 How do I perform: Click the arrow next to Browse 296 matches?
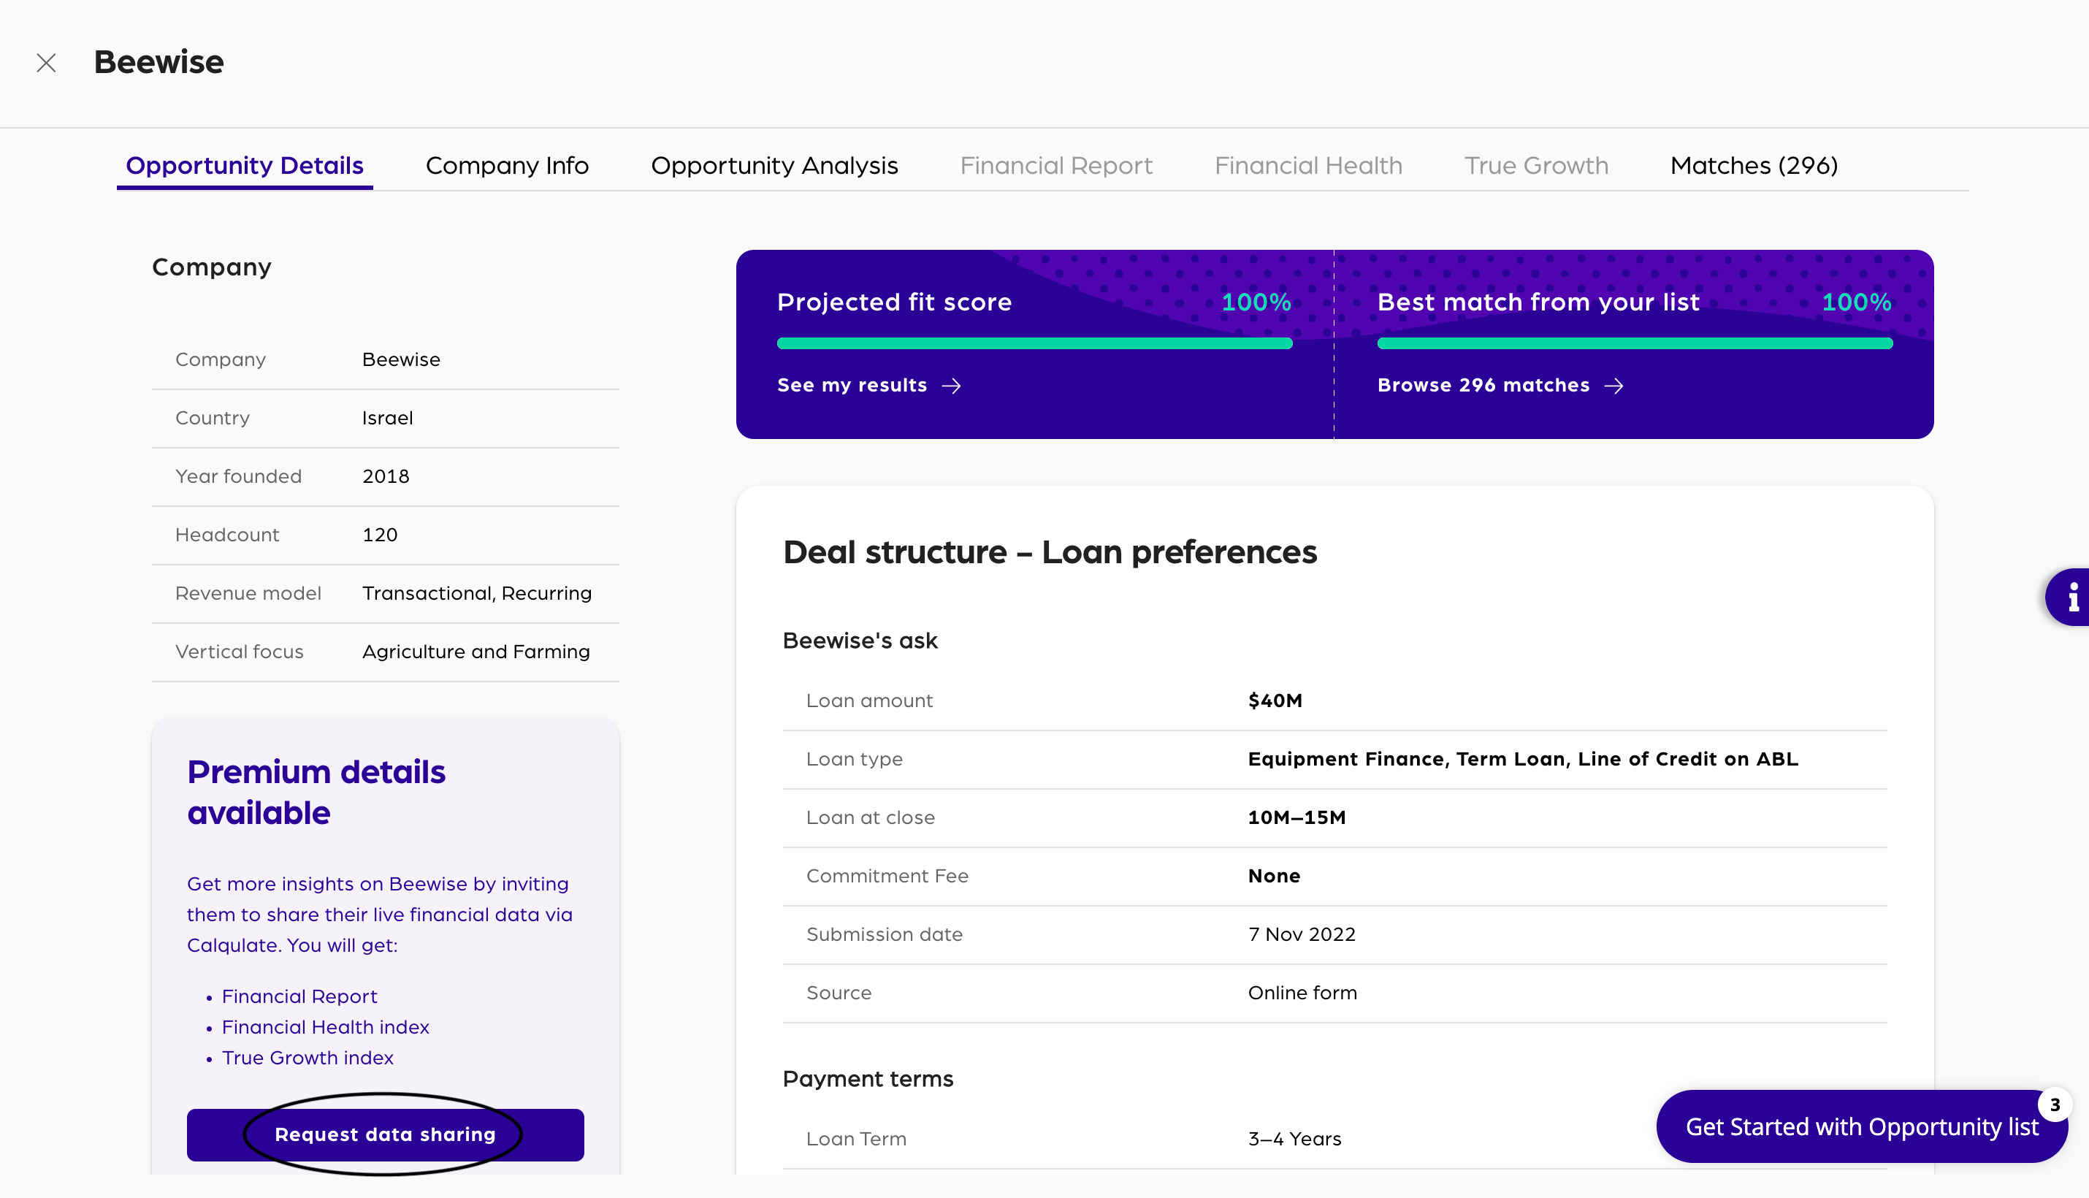click(x=1614, y=386)
